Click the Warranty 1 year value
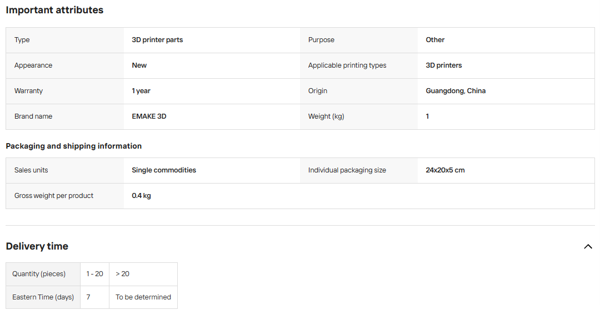The width and height of the screenshot is (600, 315). point(141,91)
